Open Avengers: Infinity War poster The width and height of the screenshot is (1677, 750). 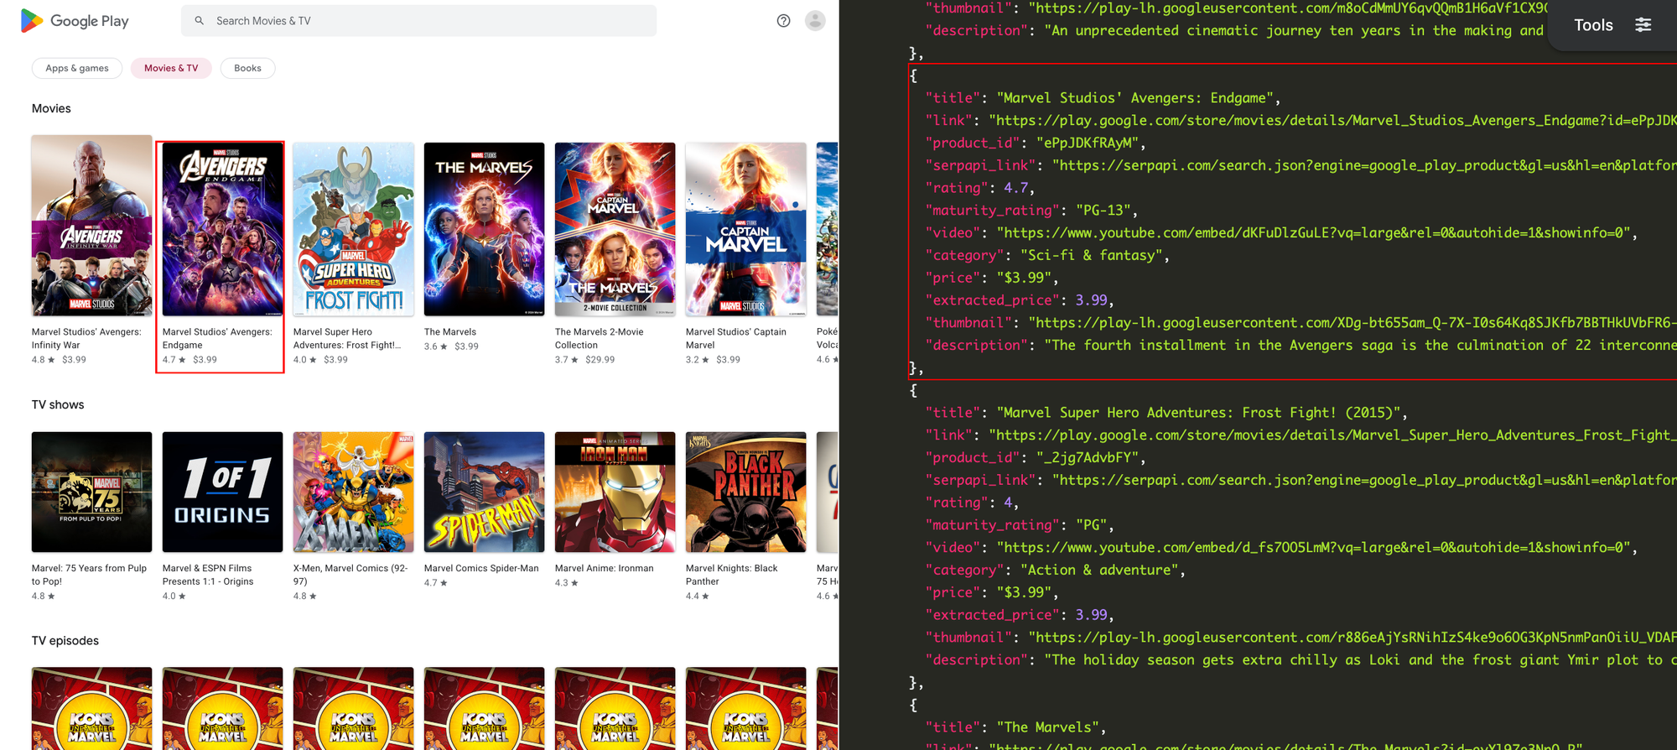92,226
